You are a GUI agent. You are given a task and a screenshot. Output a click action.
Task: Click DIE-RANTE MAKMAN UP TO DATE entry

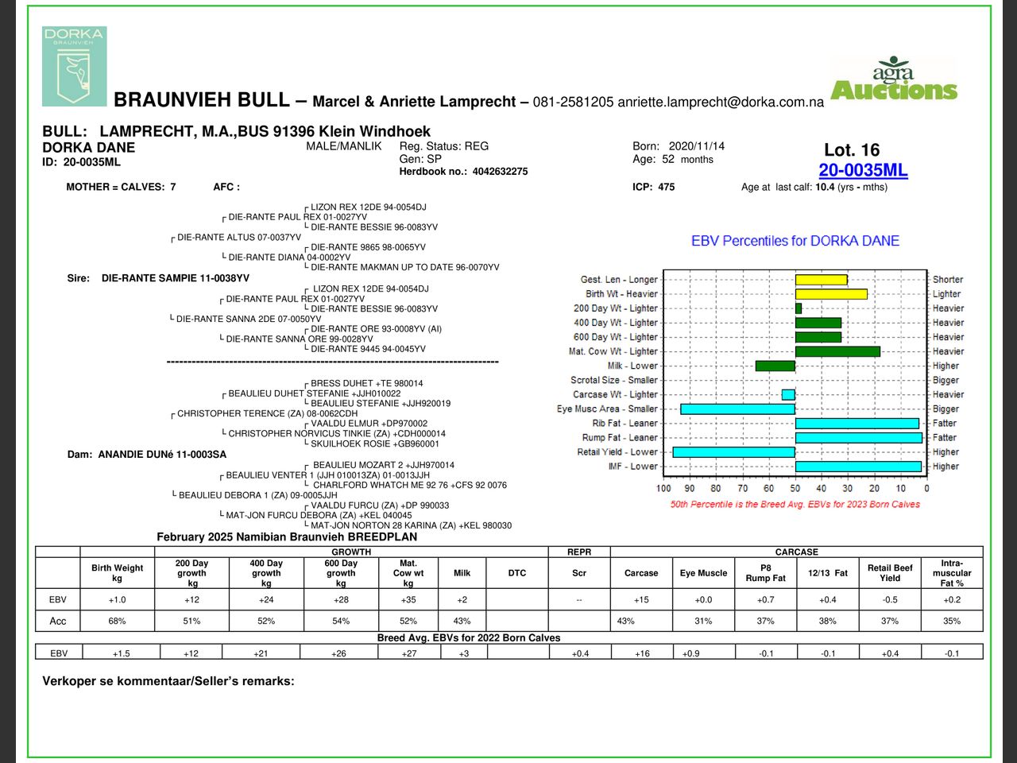pos(405,268)
